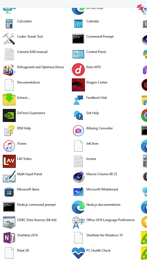147x262 pixels.
Task: Open the license text file icon
Action: (78, 161)
